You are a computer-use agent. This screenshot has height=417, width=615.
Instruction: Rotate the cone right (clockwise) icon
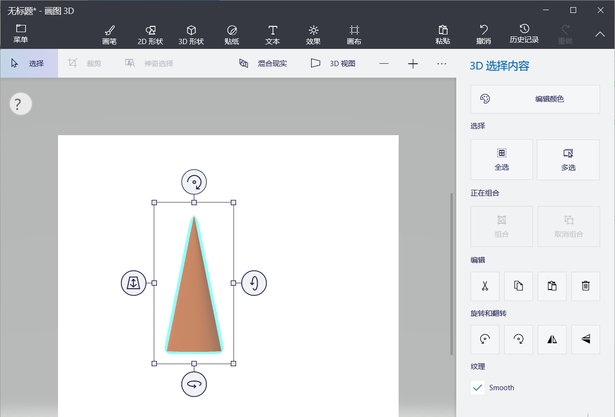pyautogui.click(x=519, y=339)
